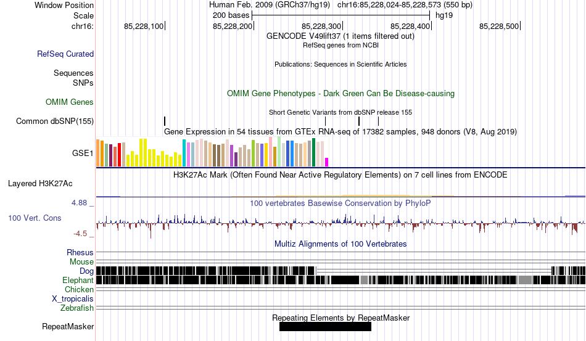The width and height of the screenshot is (586, 341).
Task: Open the 100 Vert. Cons label
Action: pos(35,218)
